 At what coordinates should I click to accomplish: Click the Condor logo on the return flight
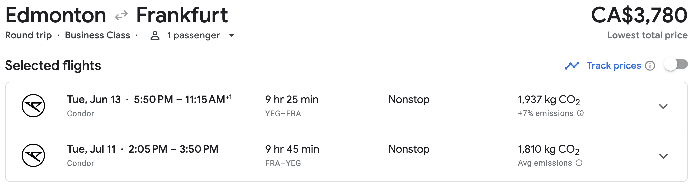point(33,155)
